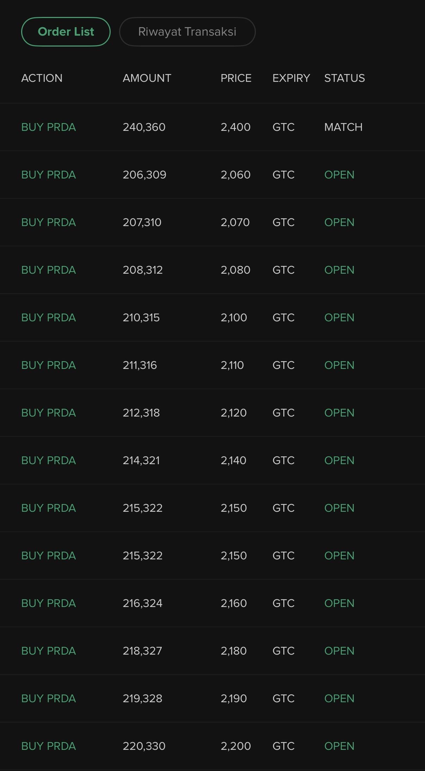Select the order with amount 206,309
This screenshot has height=771, width=425.
coord(144,175)
